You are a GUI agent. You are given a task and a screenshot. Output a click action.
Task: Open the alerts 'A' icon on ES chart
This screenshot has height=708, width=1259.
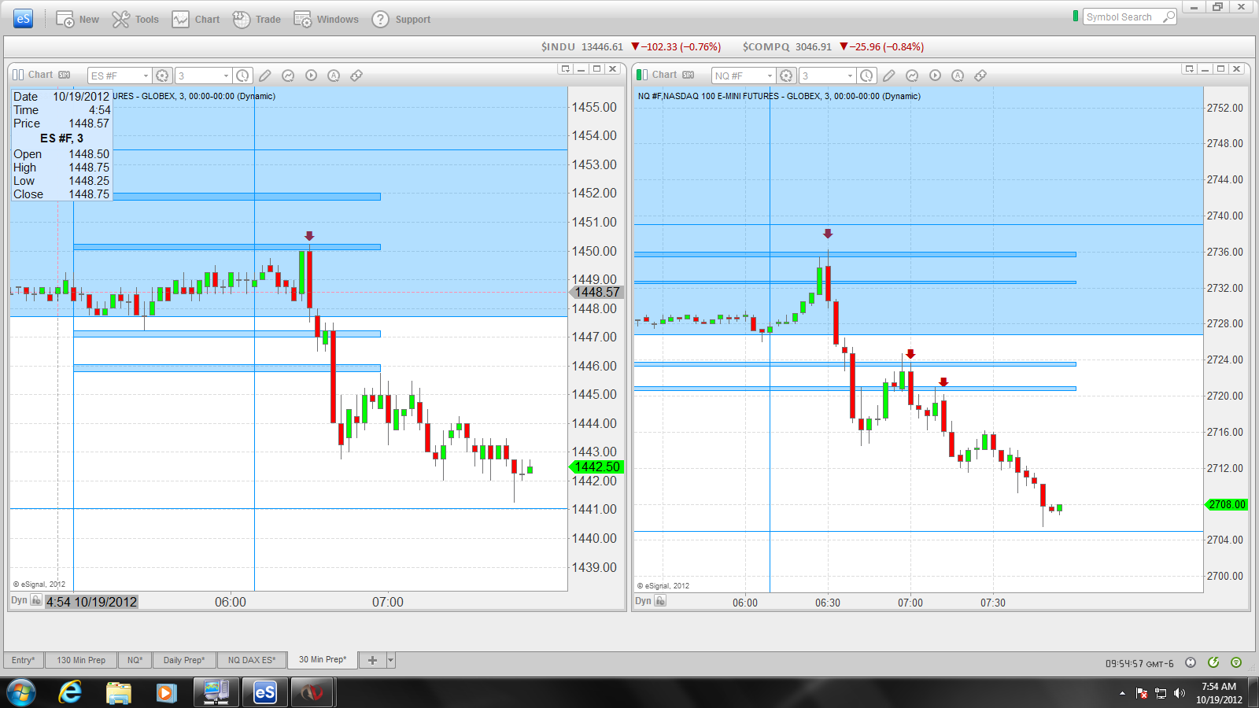pyautogui.click(x=334, y=76)
